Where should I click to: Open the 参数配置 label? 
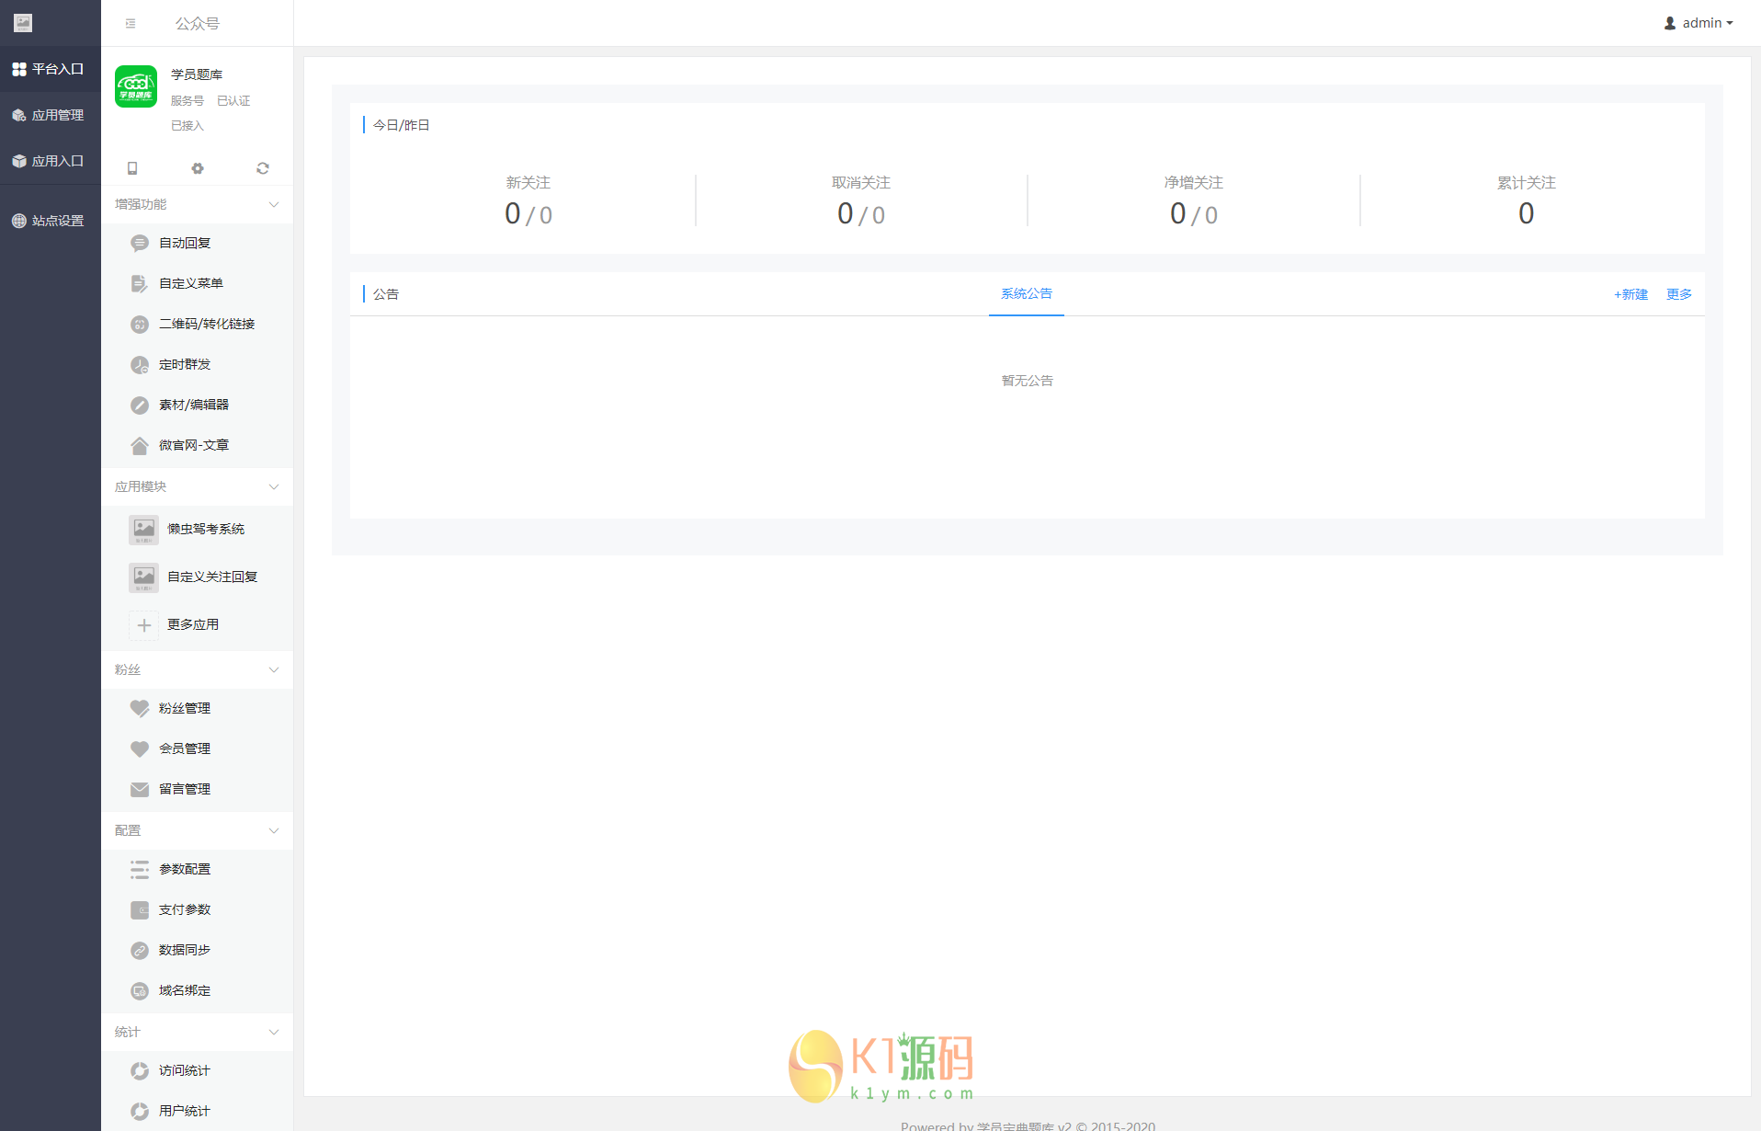(x=185, y=869)
